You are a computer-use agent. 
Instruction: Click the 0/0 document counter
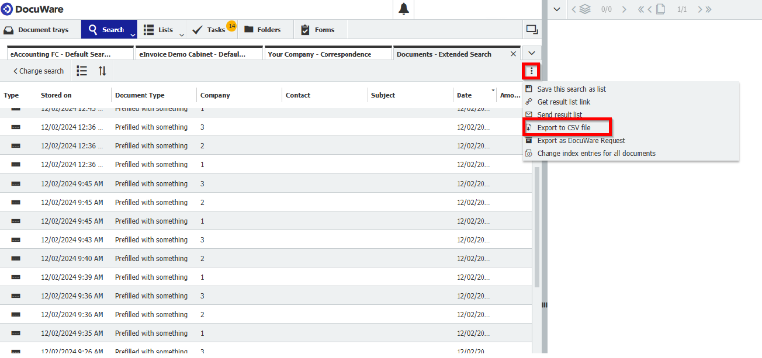point(606,9)
